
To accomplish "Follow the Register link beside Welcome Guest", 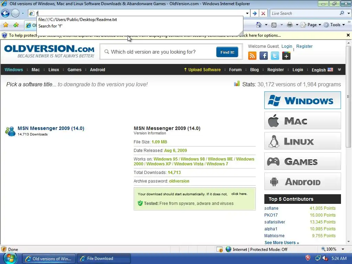I will point(304,46).
